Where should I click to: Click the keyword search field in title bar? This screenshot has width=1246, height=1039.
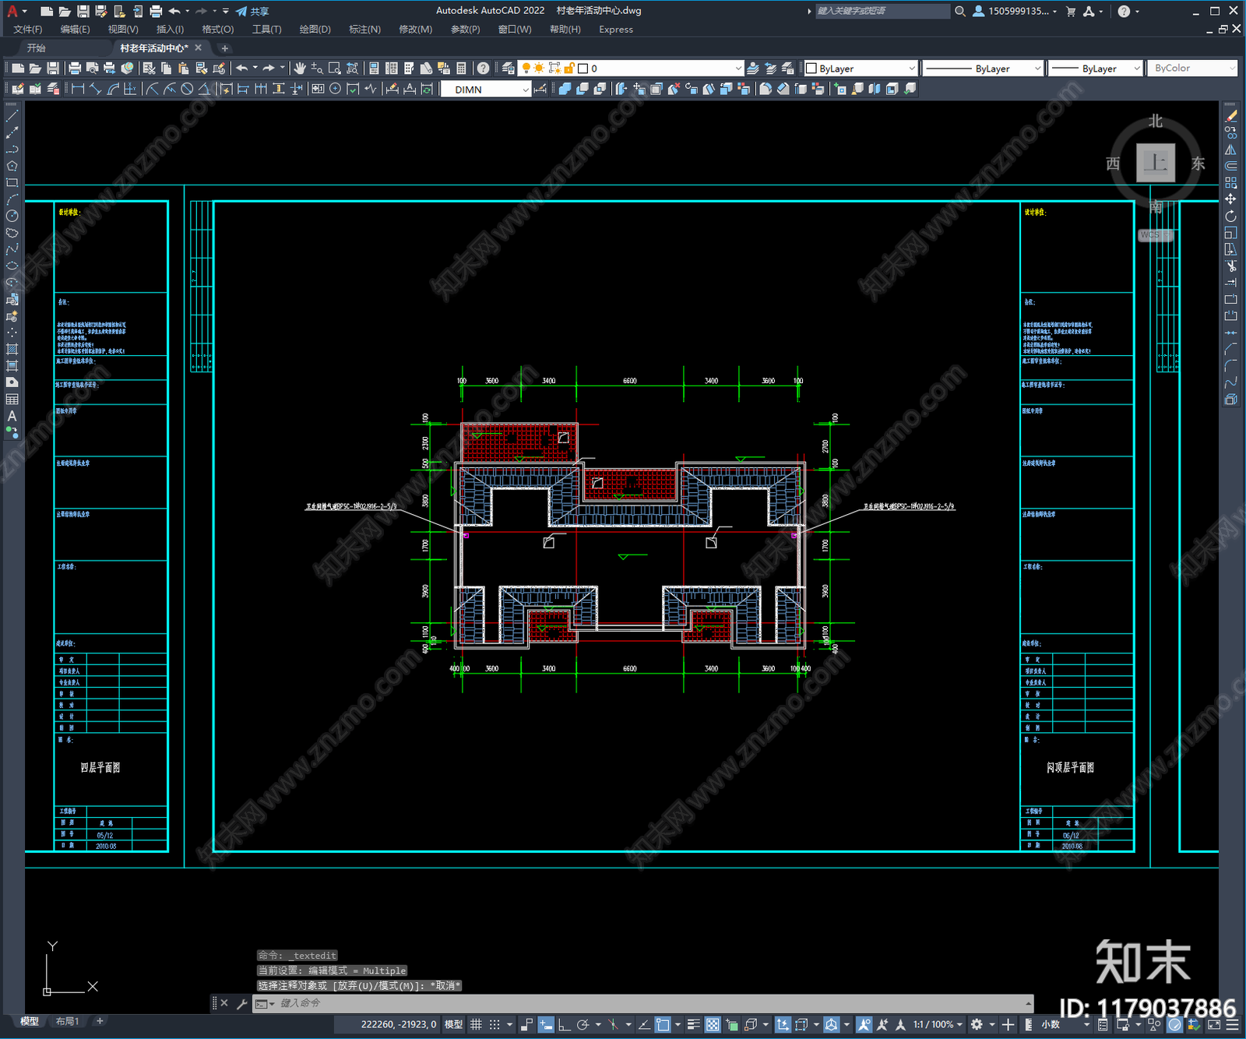click(x=882, y=11)
